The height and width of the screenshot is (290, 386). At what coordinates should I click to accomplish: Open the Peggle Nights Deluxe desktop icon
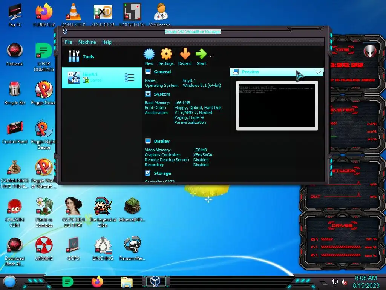coord(44,135)
